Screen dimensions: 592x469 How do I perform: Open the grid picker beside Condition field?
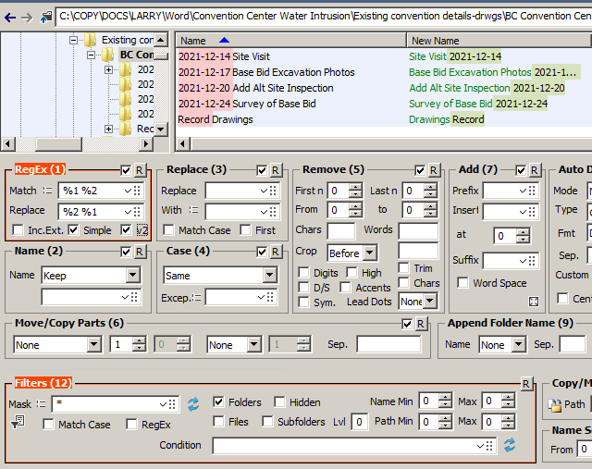(x=489, y=446)
